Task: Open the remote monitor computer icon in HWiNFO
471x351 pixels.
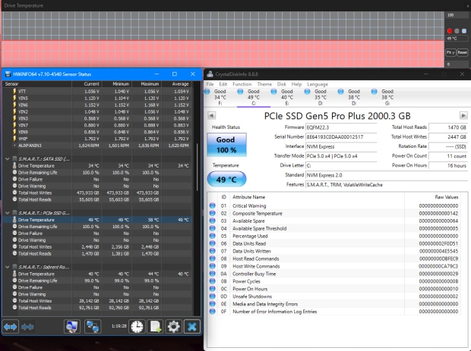Action: 72,327
